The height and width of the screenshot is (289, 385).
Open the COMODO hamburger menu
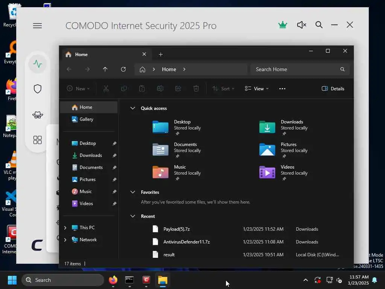(x=37, y=26)
